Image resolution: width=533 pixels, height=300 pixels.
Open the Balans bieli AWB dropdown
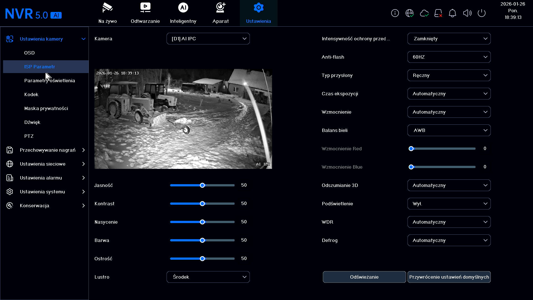449,130
